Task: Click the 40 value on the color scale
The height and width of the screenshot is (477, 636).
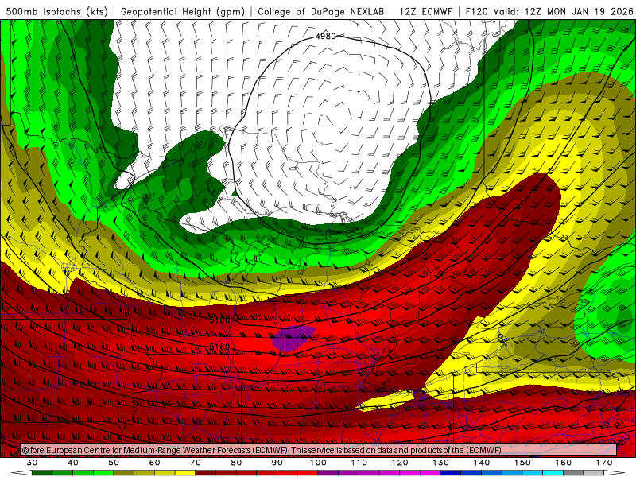Action: click(73, 463)
